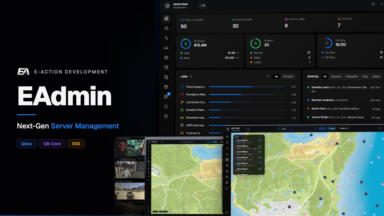The image size is (384, 216).
Task: Open the wallet icon in dashboard sidebar
Action: [x=166, y=67]
